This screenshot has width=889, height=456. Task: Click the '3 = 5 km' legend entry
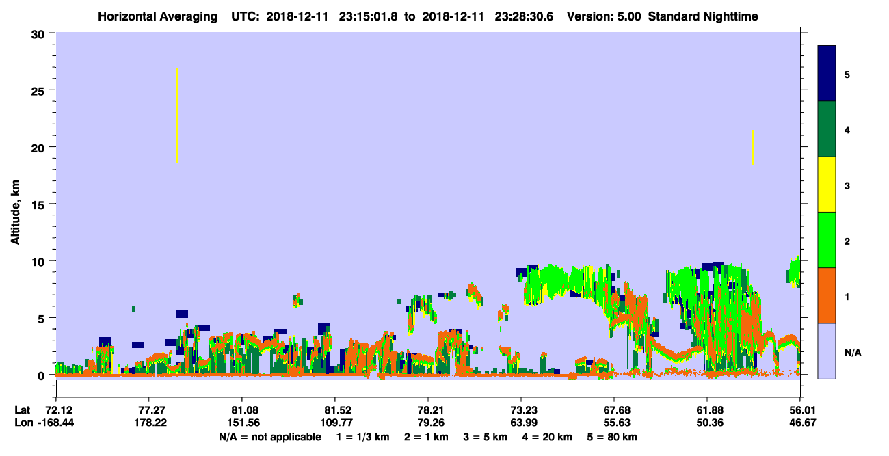[486, 437]
